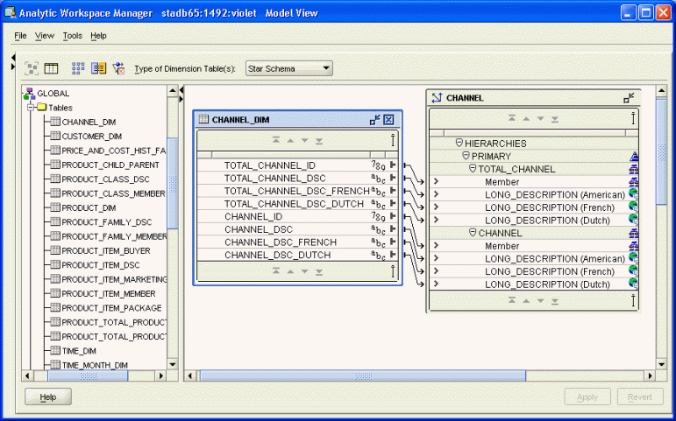
Task: Open the Tools menu
Action: (x=72, y=36)
